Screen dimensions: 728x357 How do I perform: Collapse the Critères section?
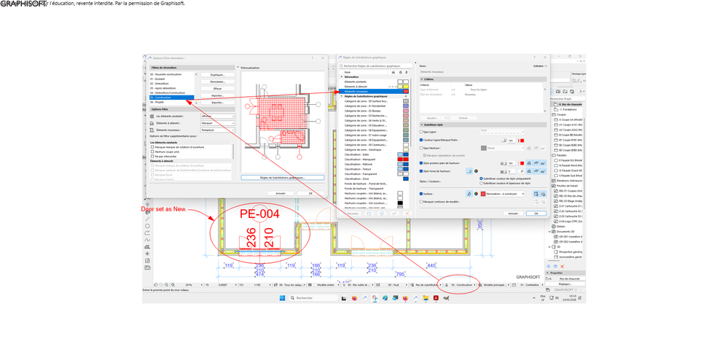422,79
